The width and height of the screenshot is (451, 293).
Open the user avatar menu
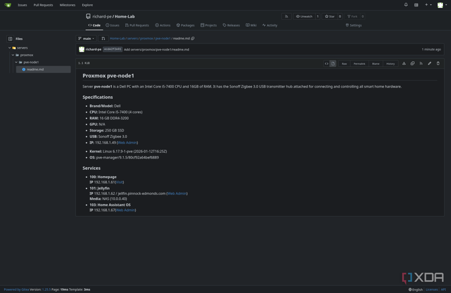tap(442, 5)
